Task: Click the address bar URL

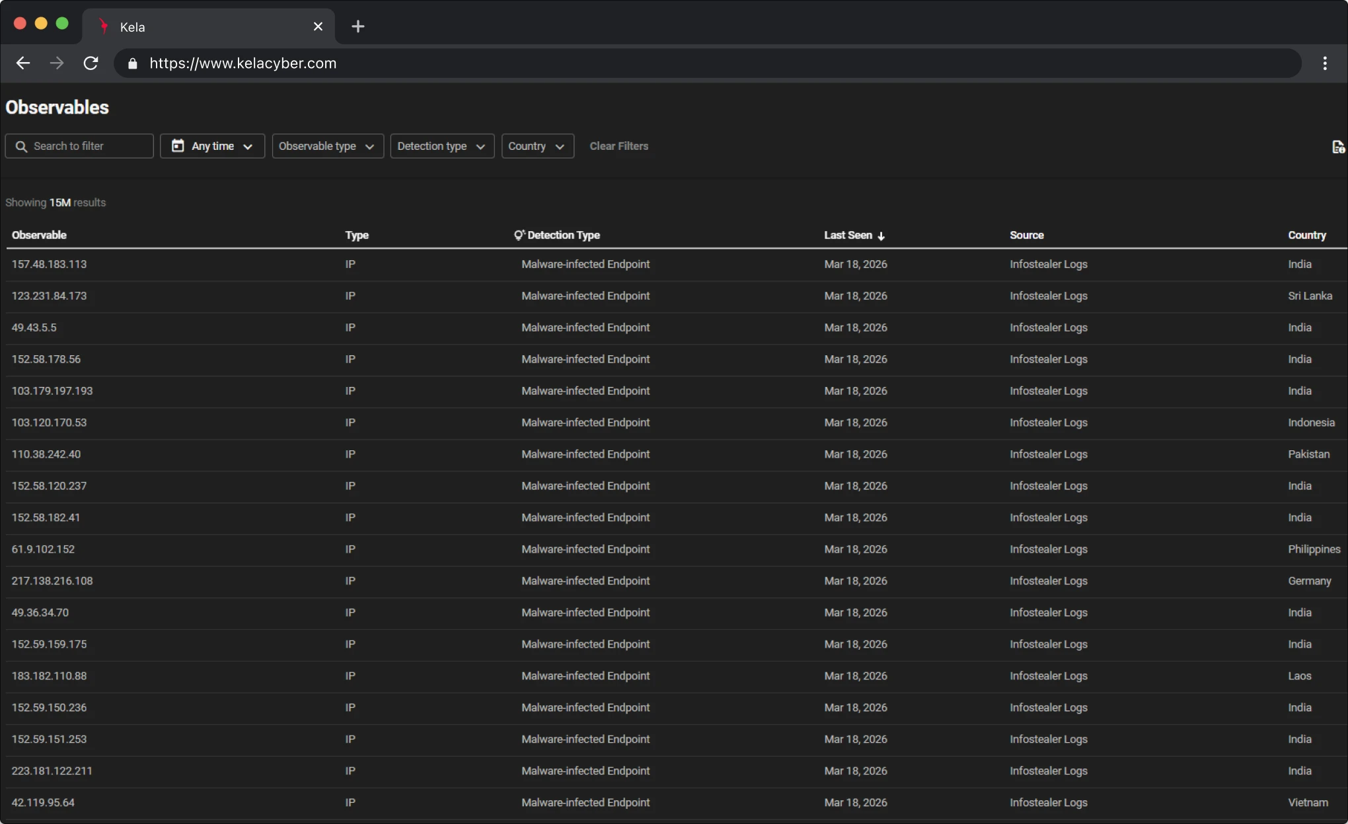Action: tap(243, 63)
